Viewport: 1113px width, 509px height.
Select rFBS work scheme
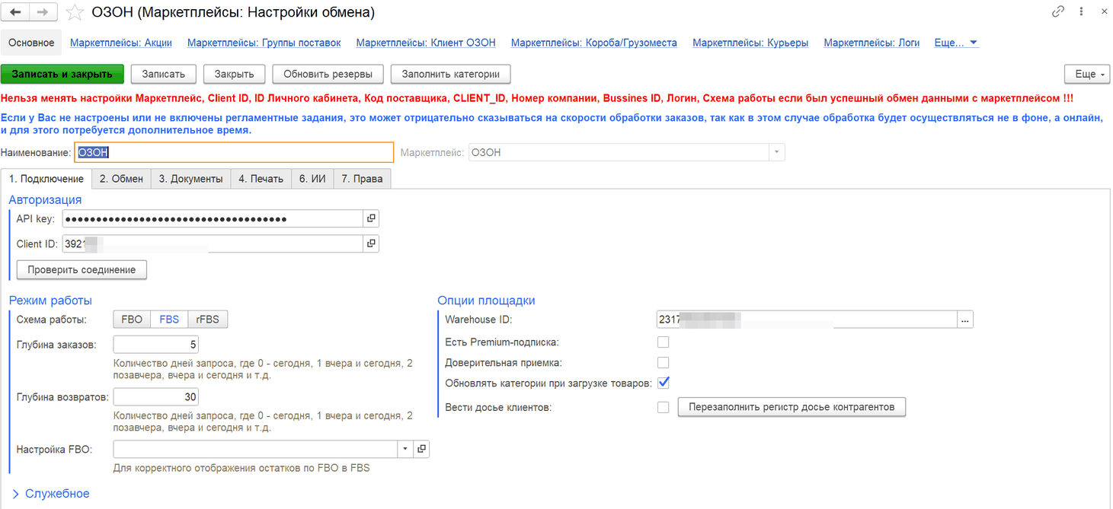point(207,320)
